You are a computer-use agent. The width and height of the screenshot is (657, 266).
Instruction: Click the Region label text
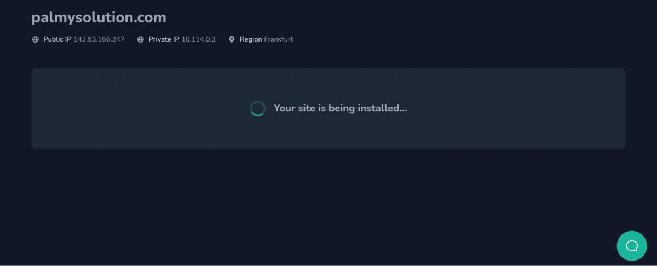(251, 39)
